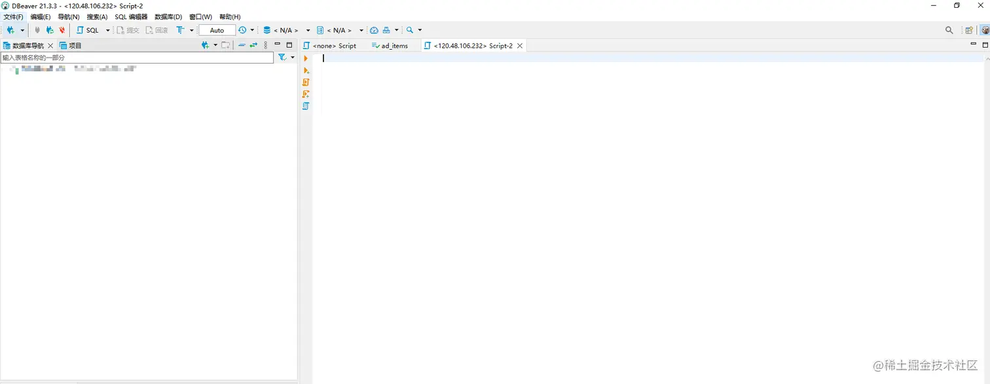Click the create folder icon in navigator

tap(226, 45)
